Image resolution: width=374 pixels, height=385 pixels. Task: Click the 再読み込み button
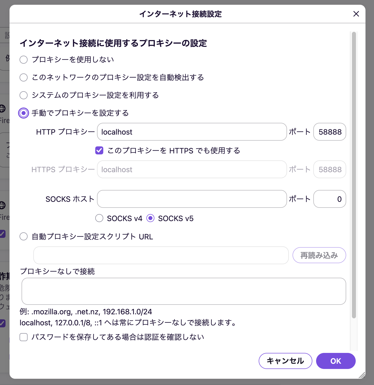coord(319,255)
